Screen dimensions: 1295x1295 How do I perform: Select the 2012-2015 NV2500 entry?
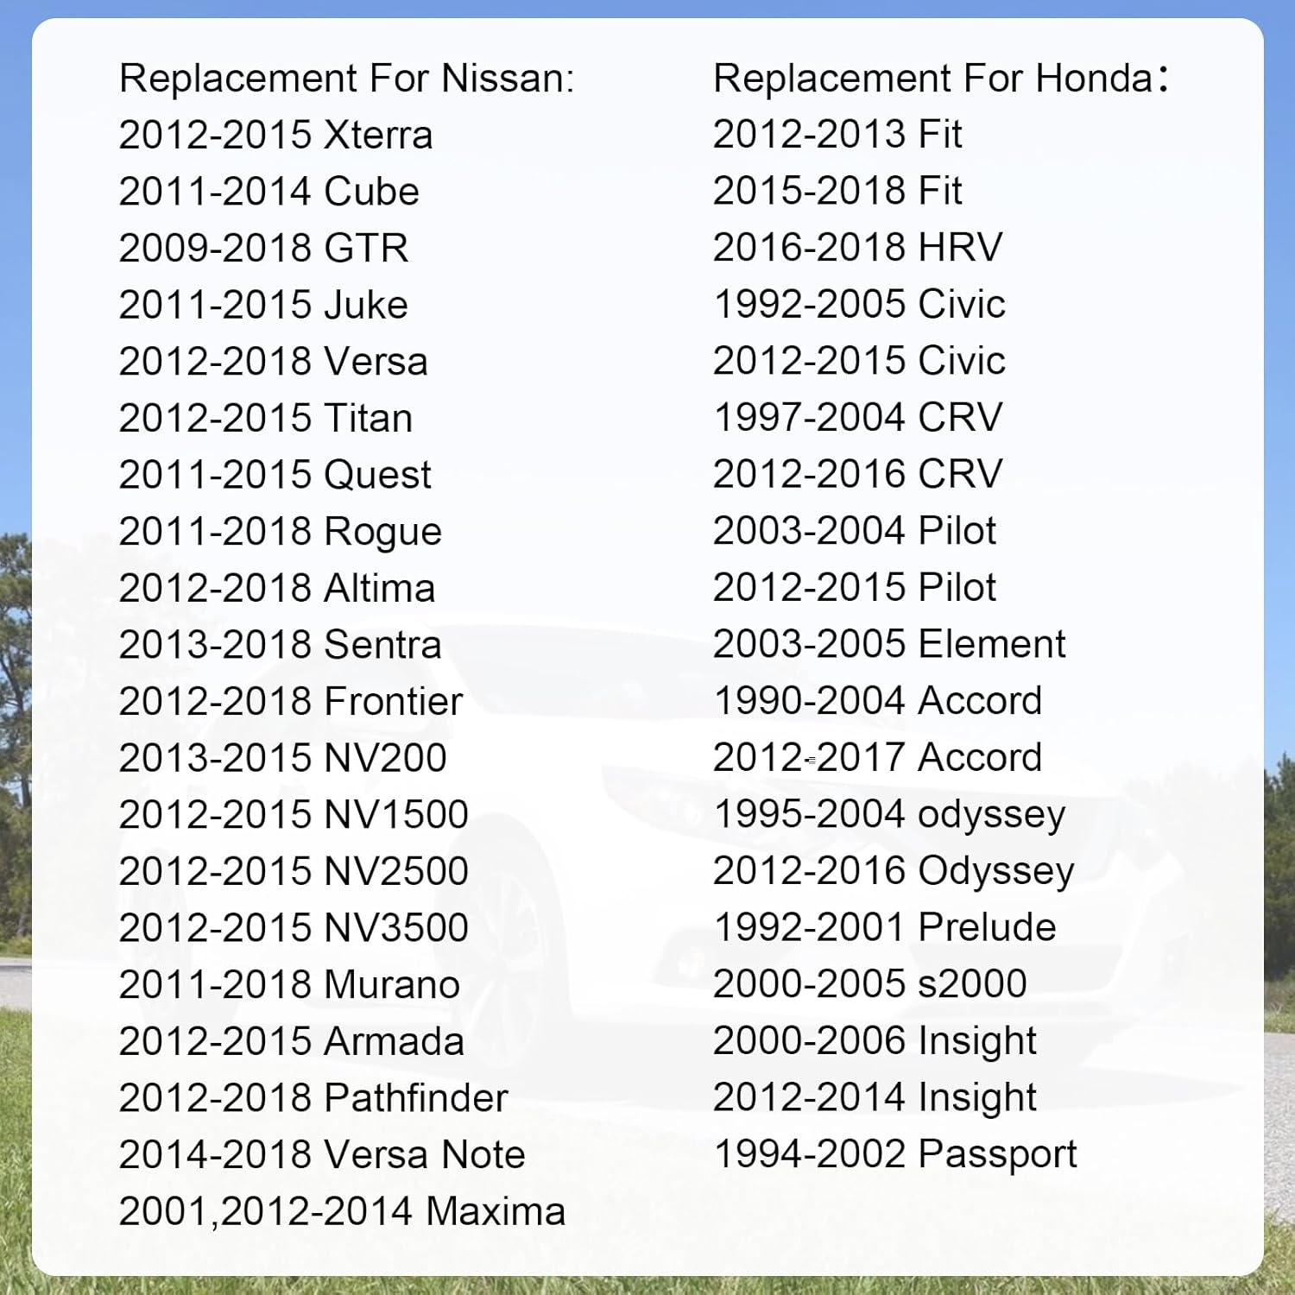click(294, 872)
